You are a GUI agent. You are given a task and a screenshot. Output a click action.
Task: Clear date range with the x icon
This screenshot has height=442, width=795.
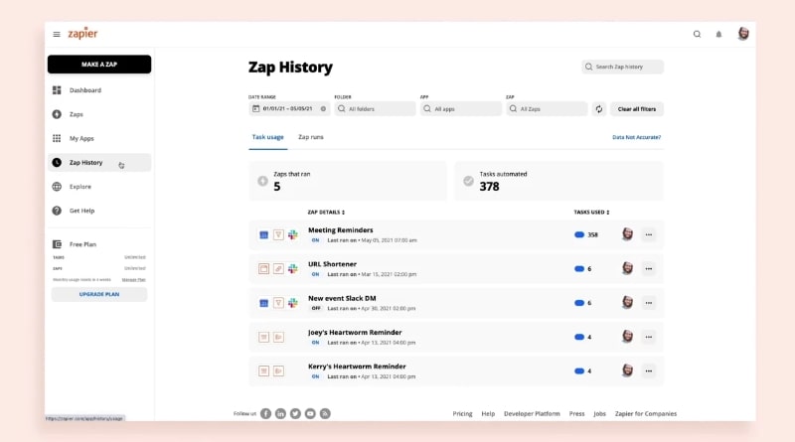point(323,108)
